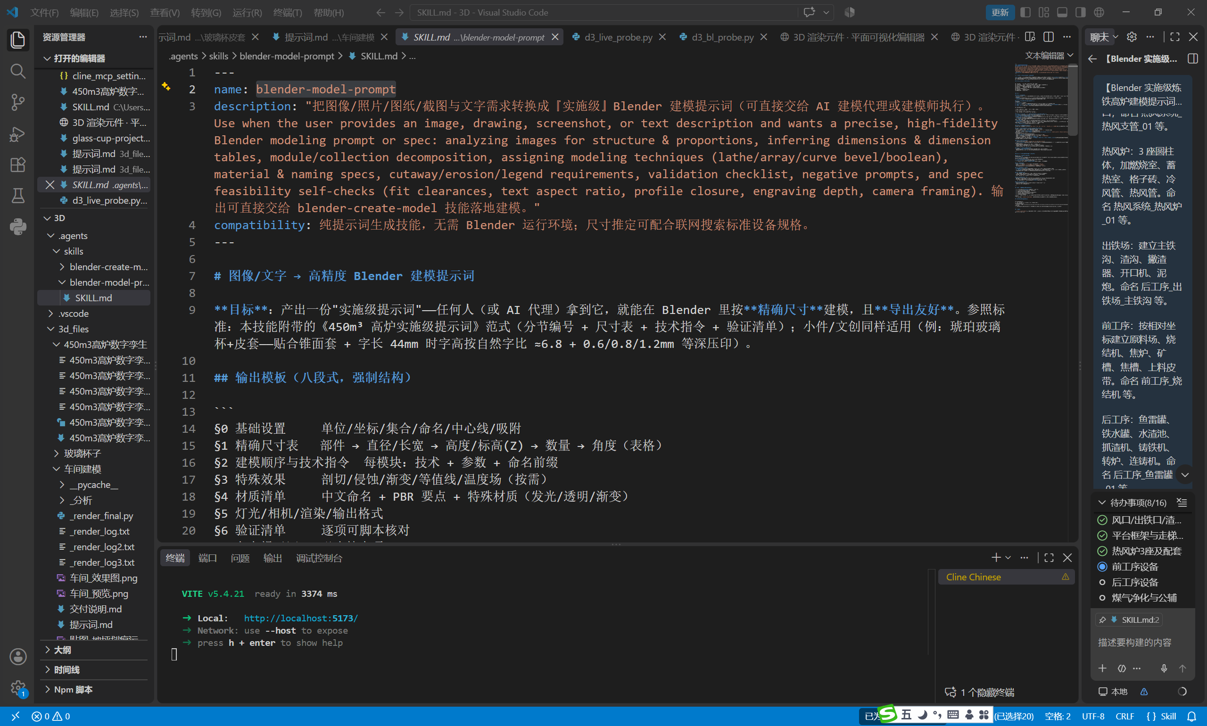1207x726 pixels.
Task: Switch to the 调试控制台 panel tab
Action: pyautogui.click(x=319, y=558)
